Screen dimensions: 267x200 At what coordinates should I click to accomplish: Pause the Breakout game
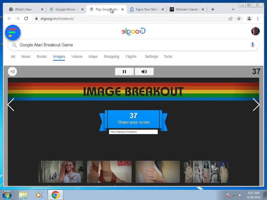click(124, 71)
